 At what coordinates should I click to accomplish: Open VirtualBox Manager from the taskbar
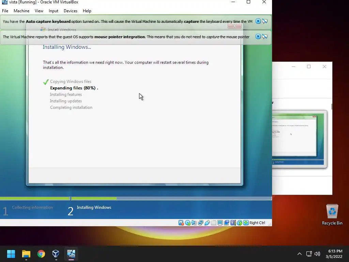click(x=56, y=254)
